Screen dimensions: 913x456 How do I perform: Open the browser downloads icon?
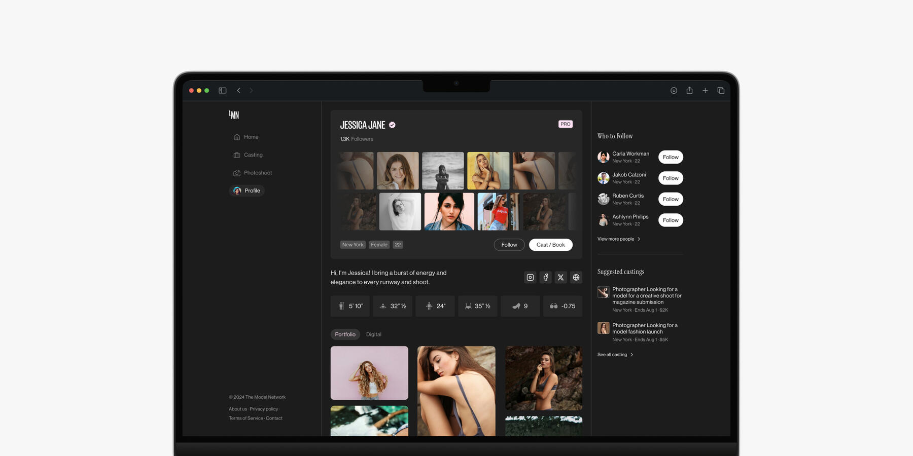click(x=674, y=91)
